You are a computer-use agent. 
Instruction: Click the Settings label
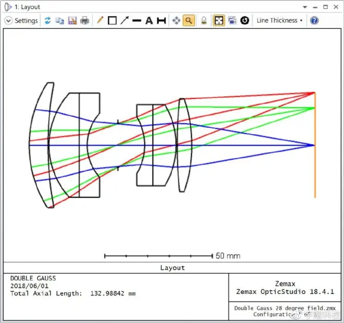pyautogui.click(x=27, y=21)
